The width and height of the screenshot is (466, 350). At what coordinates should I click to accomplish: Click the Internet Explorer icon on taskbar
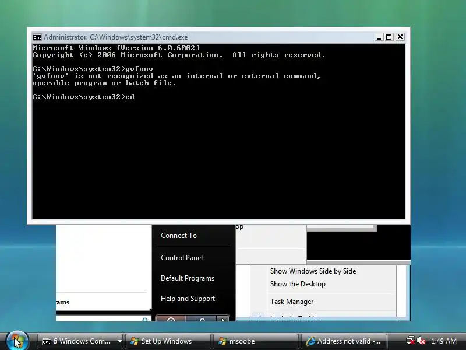coord(310,341)
